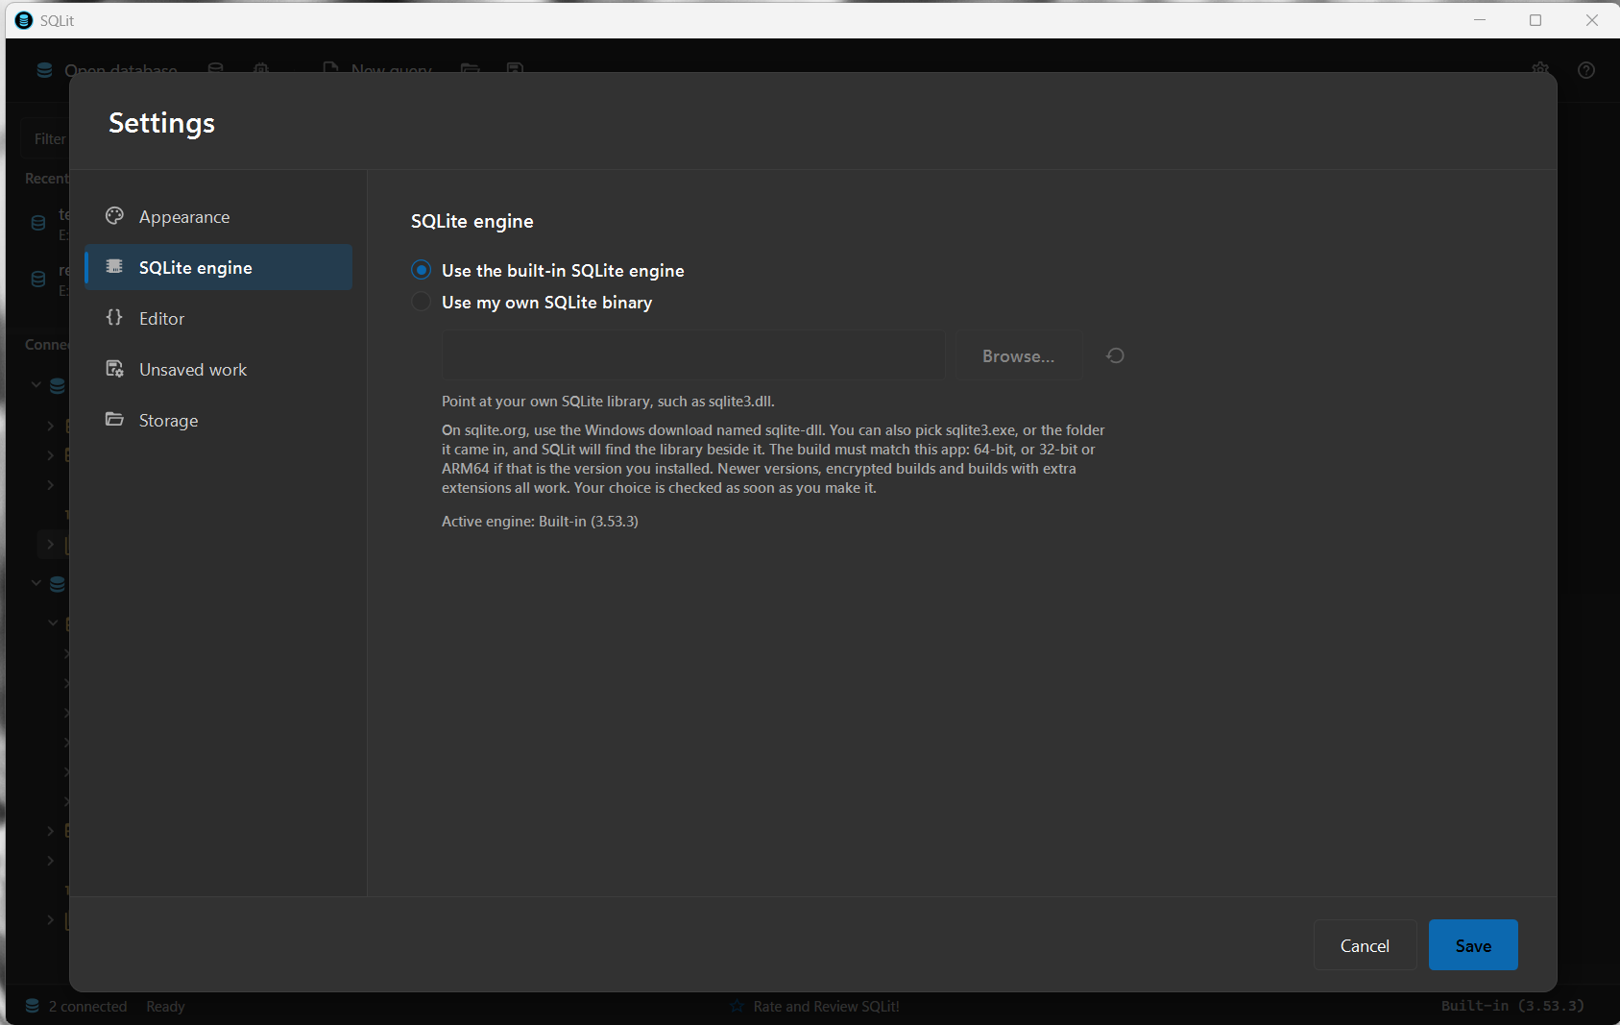This screenshot has width=1620, height=1025.
Task: Click the database icon beside '2 connected'
Action: 33,1006
